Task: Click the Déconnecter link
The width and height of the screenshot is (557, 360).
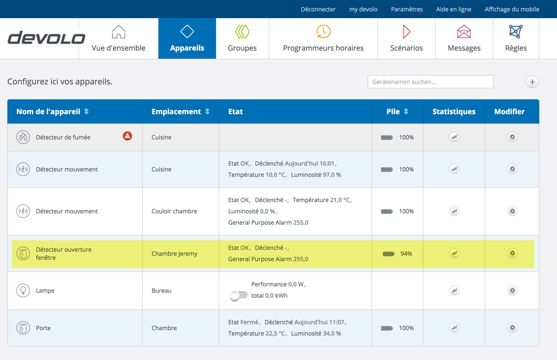Action: pos(318,9)
